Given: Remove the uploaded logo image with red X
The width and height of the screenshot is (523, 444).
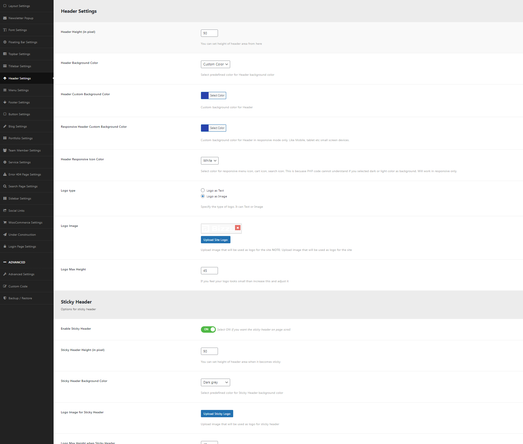Looking at the screenshot, I should tap(238, 228).
